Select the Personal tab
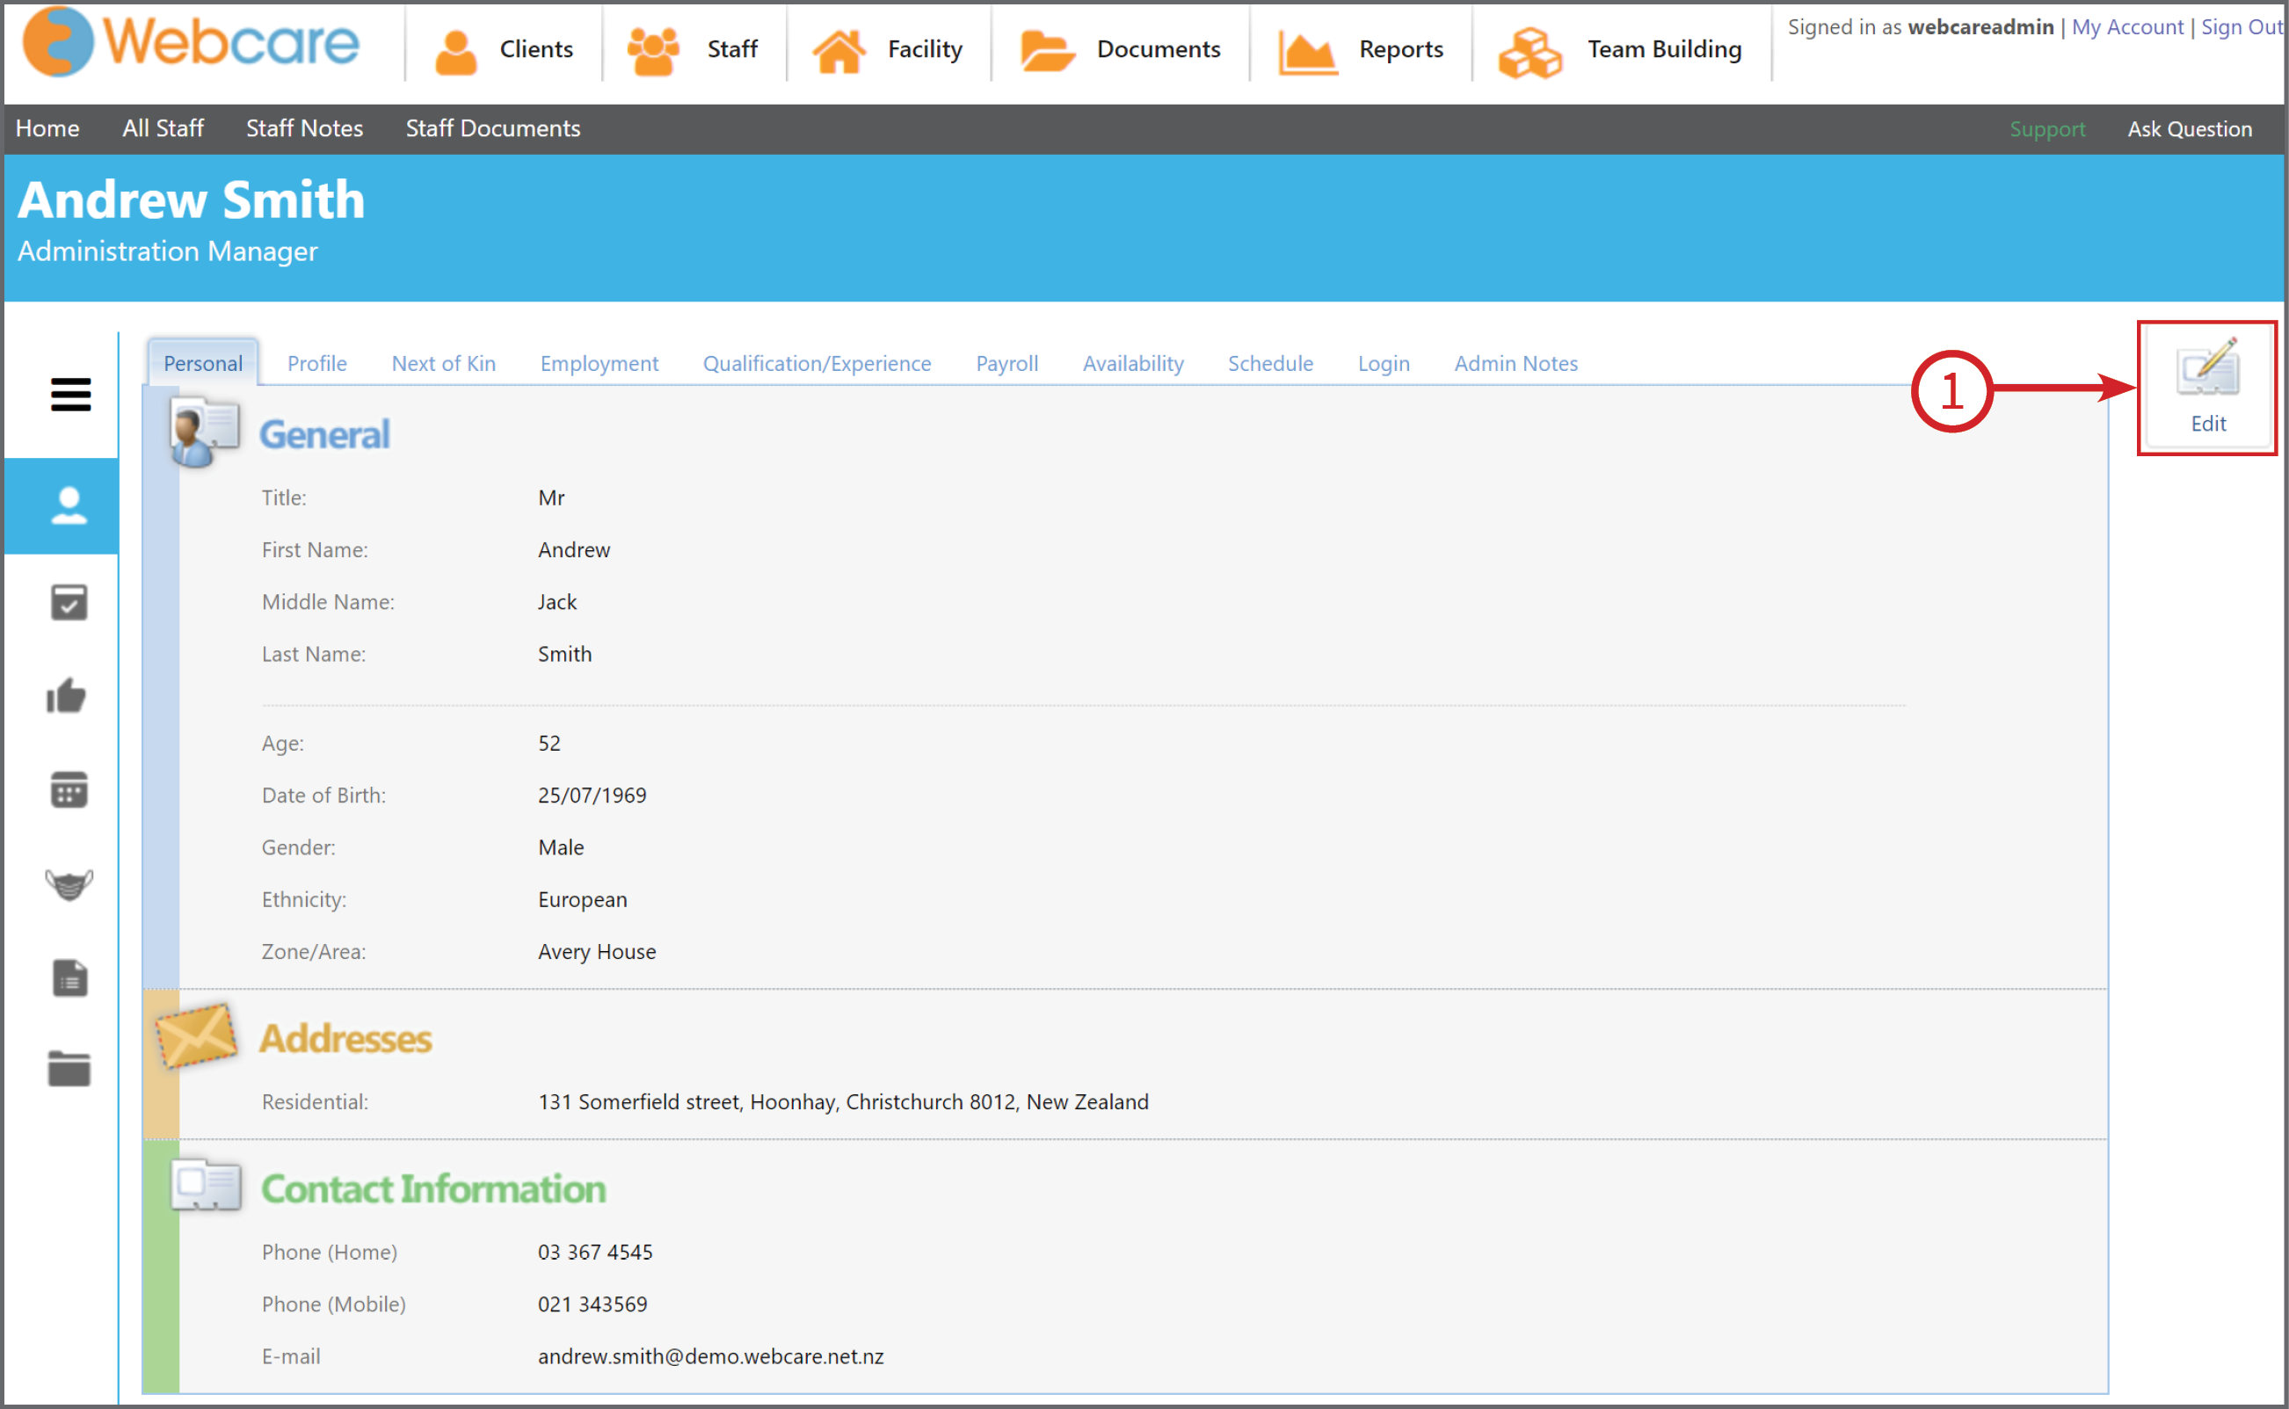This screenshot has width=2289, height=1409. [203, 362]
